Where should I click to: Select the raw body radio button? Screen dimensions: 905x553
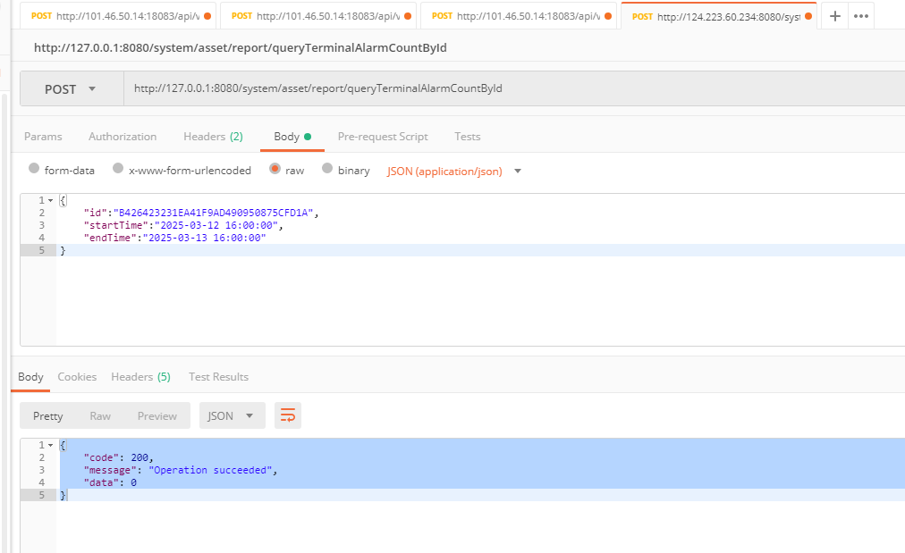[x=275, y=169]
